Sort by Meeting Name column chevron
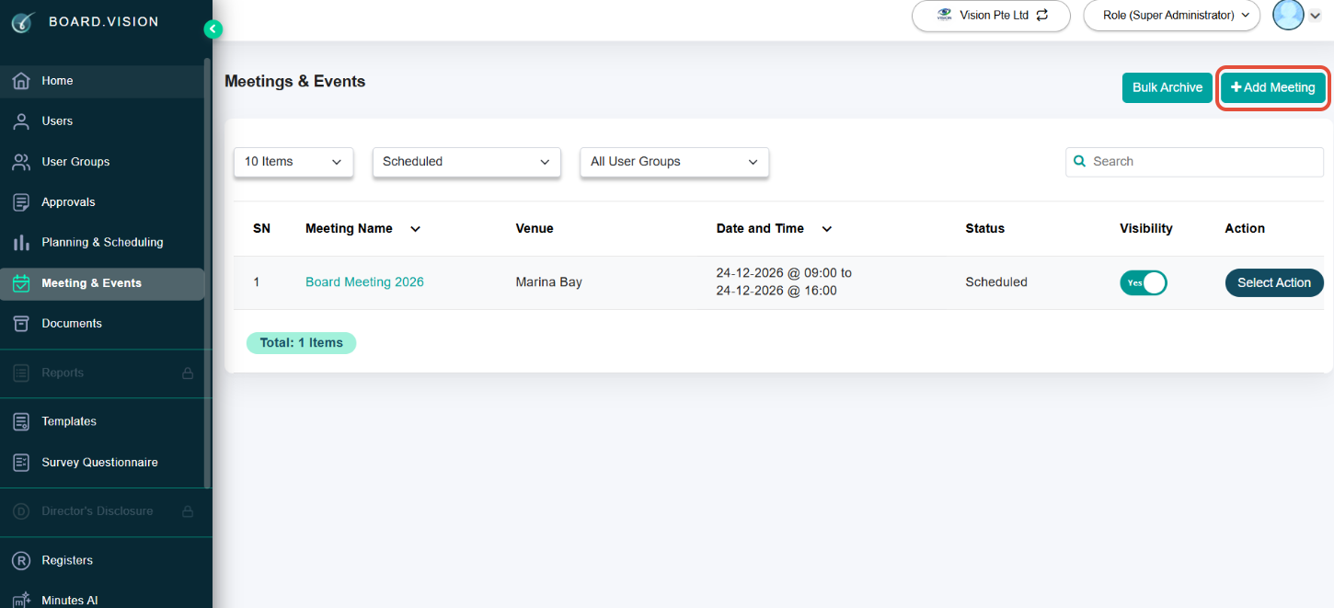Viewport: 1334px width, 608px height. pyautogui.click(x=415, y=229)
